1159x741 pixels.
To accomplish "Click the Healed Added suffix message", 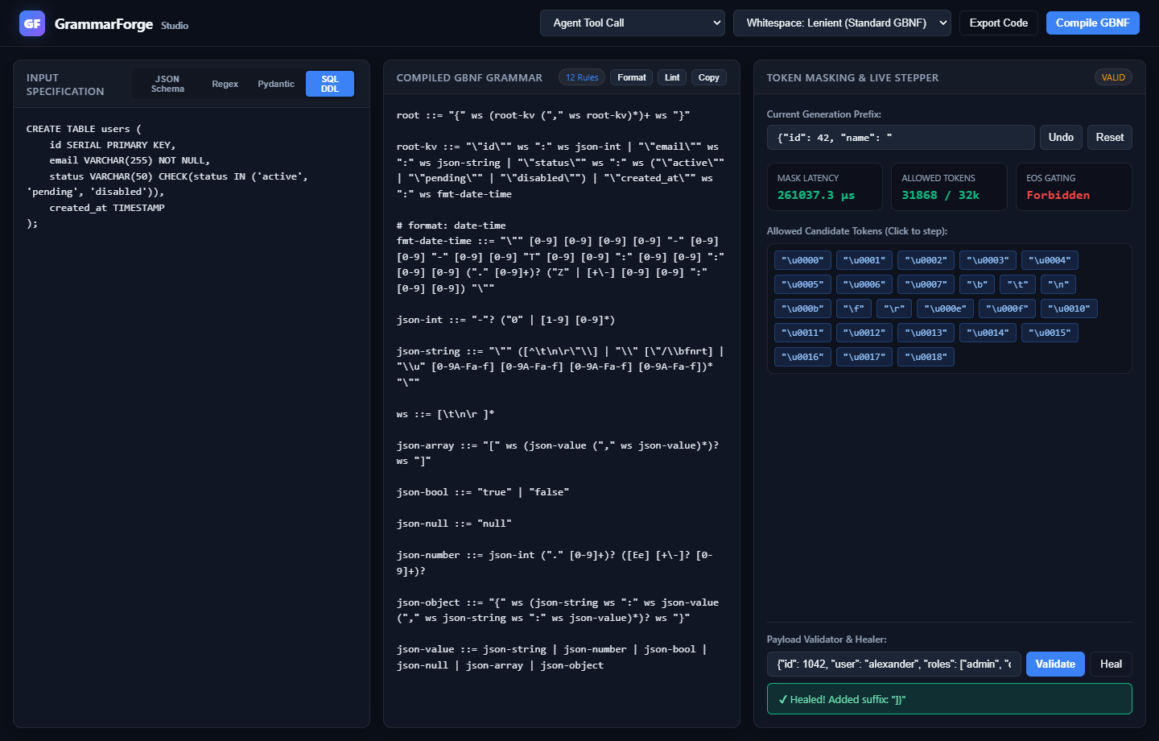I will pos(950,699).
